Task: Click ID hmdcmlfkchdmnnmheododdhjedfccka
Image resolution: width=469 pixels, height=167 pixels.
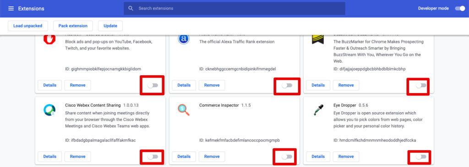Action: coord(375,140)
